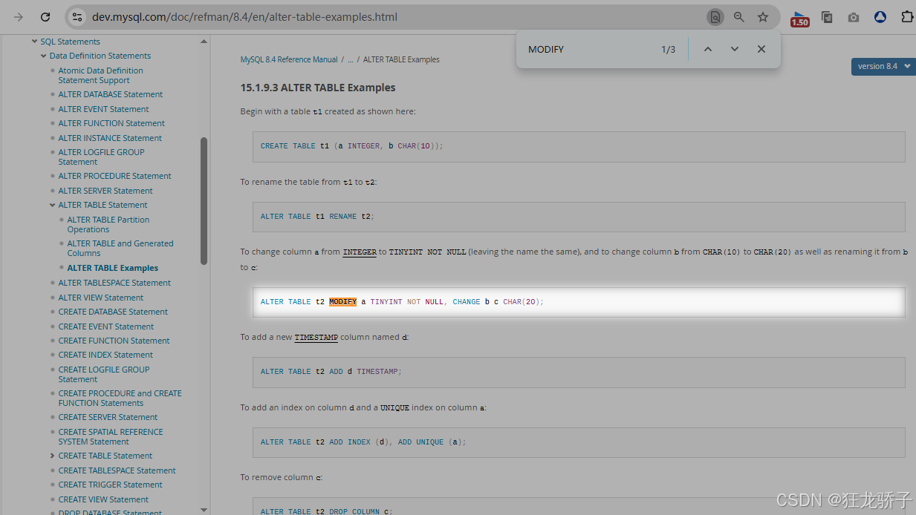Open CREATE VIEW Statement page
The image size is (916, 515).
pos(103,499)
